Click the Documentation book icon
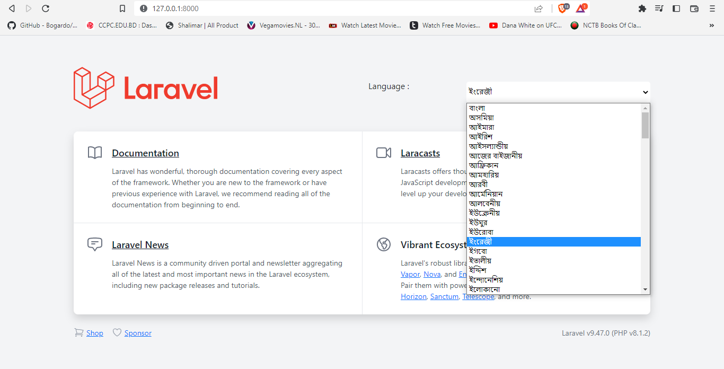Viewport: 724px width, 369px height. click(x=95, y=153)
